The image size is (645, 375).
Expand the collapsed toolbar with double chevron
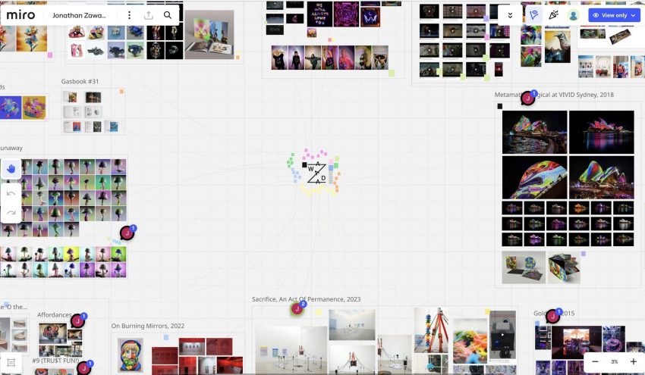(510, 15)
